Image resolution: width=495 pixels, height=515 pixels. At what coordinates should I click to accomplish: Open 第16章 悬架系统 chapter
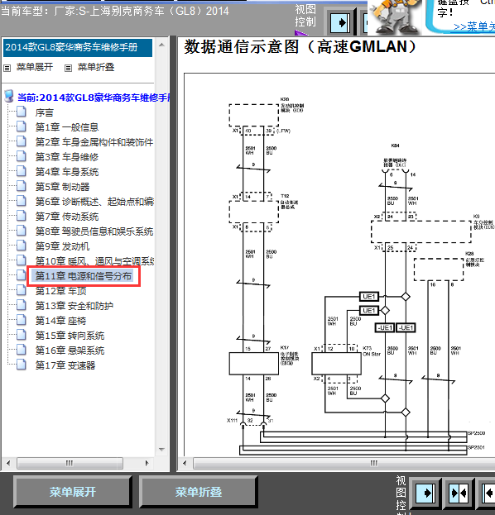70,350
